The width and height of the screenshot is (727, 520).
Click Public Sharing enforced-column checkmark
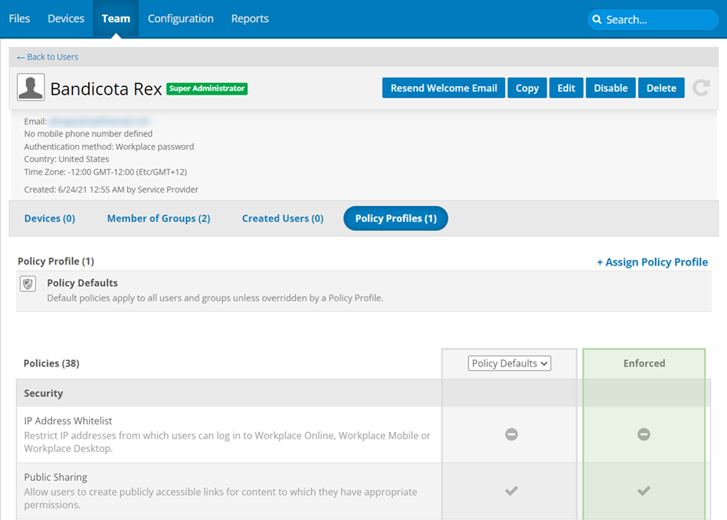(x=644, y=491)
